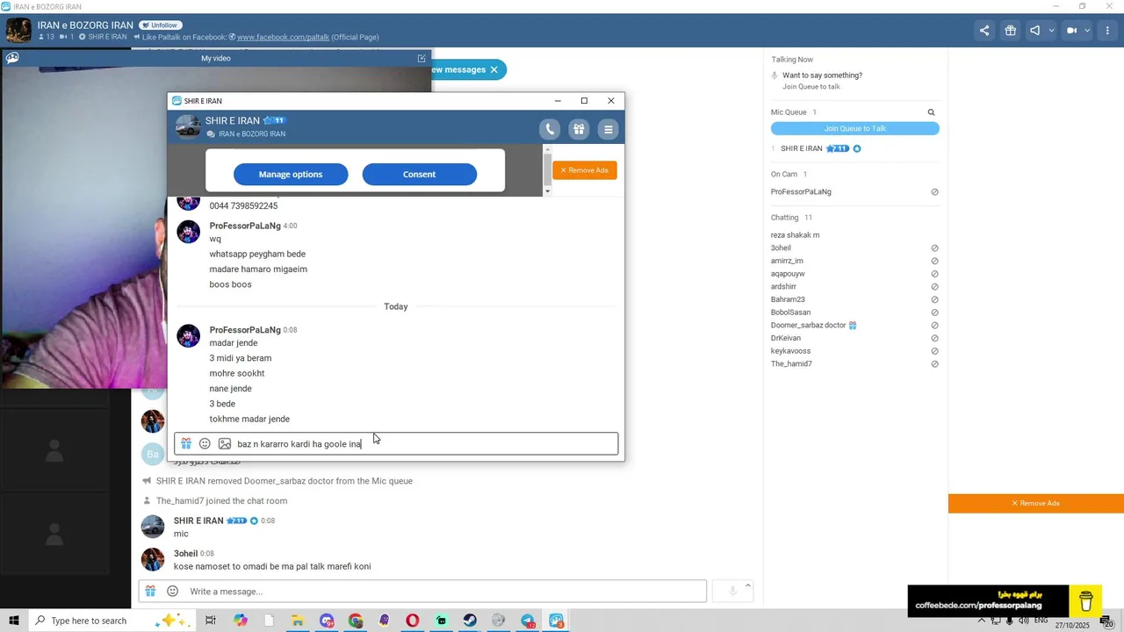This screenshot has width=1124, height=632.
Task: Open emoji picker in private message box
Action: 205,444
